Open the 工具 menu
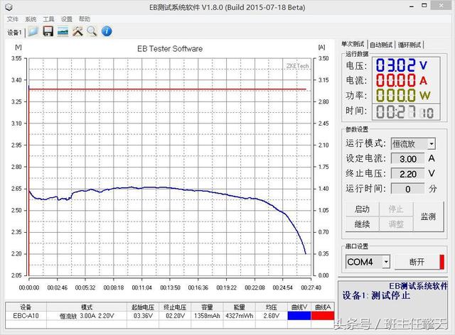455x335 pixels. point(48,19)
